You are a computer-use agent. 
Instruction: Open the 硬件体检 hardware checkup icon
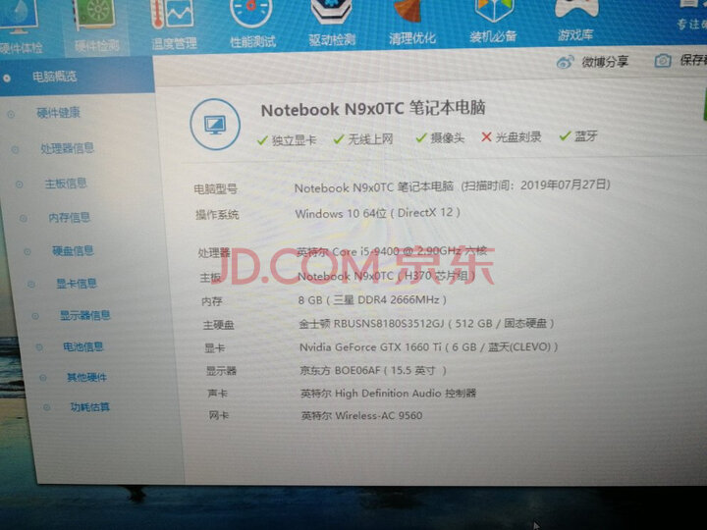point(19,27)
